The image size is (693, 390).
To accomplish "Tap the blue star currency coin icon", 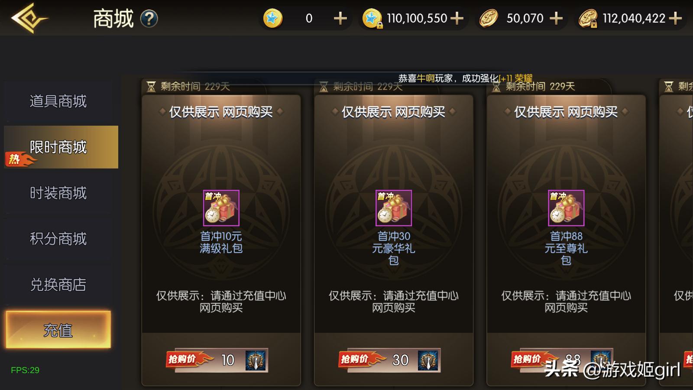I will tap(273, 18).
